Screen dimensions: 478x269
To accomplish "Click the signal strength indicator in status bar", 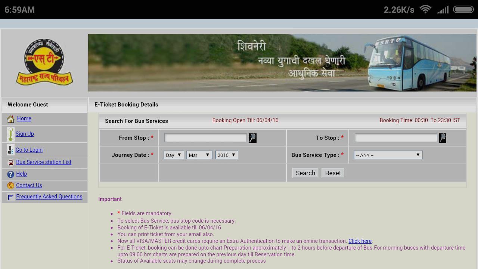I will [x=443, y=9].
